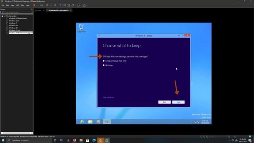Click the console view toolbar icon
This screenshot has width=254, height=143.
pos(79,5)
